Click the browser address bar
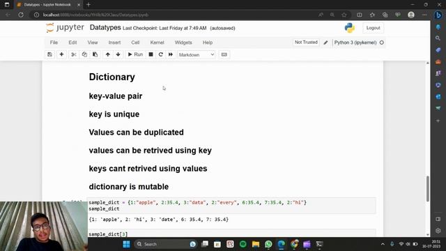446x251 pixels. coord(176,15)
